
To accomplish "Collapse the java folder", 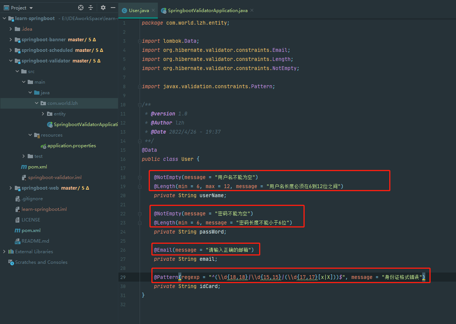I will 30,93.
